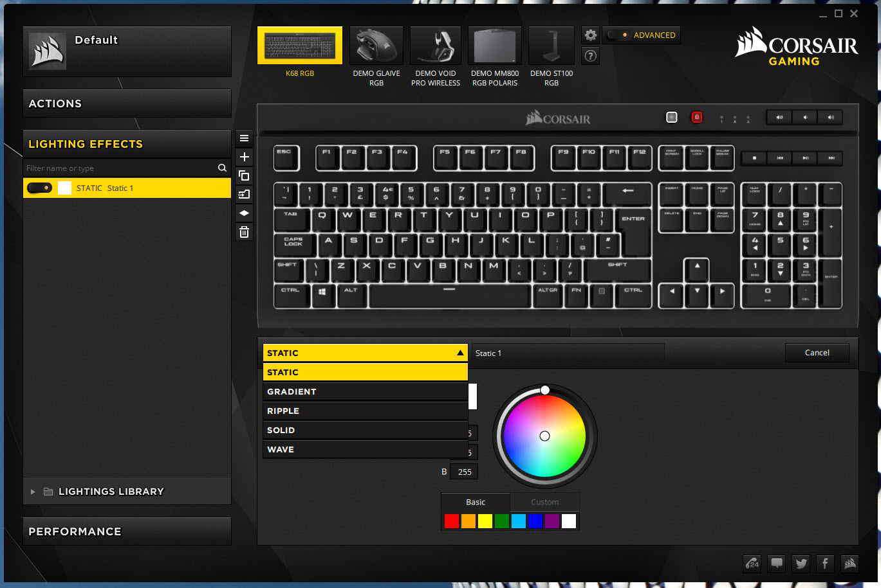
Task: Open the PERFORMANCE panel
Action: coord(127,531)
